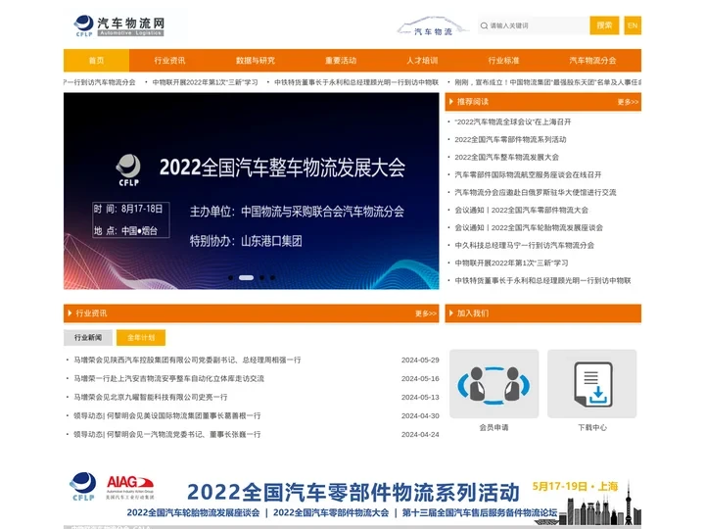Open the 下载中心 download icon
This screenshot has height=529, width=705.
click(591, 384)
